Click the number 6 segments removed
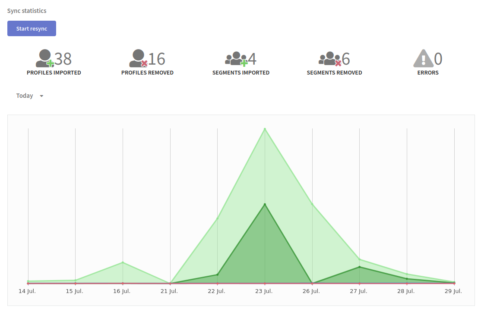This screenshot has height=318, width=481. tap(346, 59)
